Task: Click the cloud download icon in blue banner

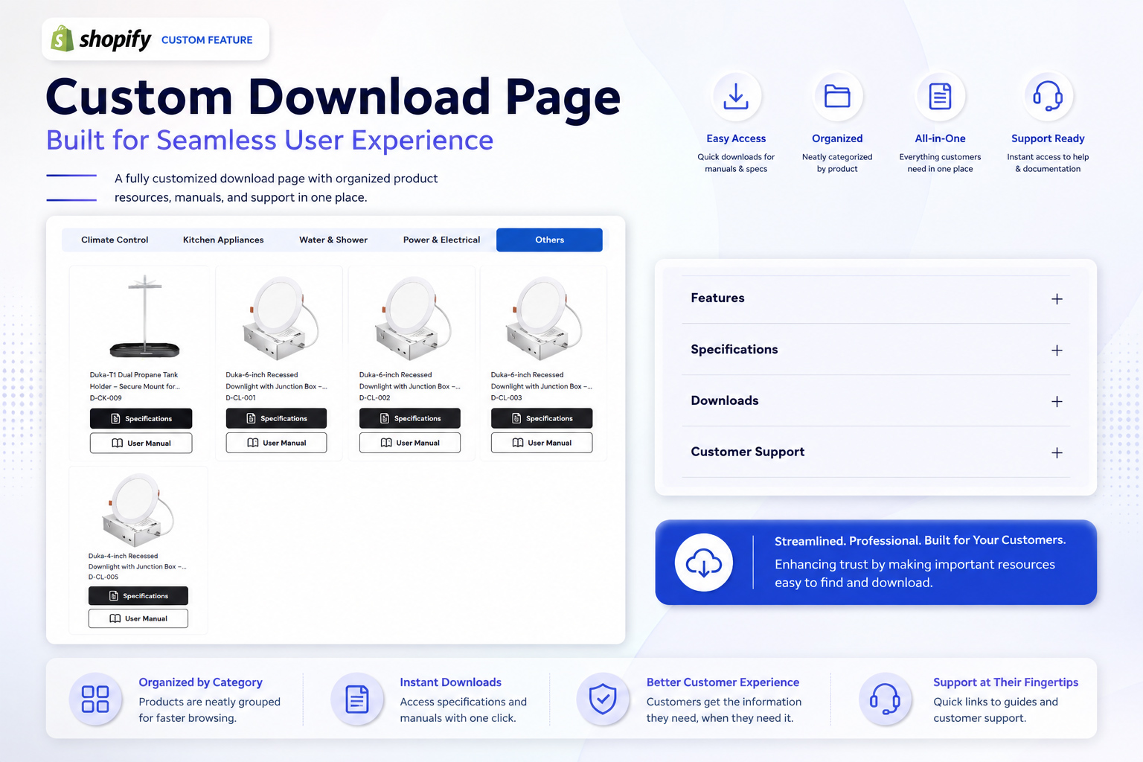Action: coord(703,563)
